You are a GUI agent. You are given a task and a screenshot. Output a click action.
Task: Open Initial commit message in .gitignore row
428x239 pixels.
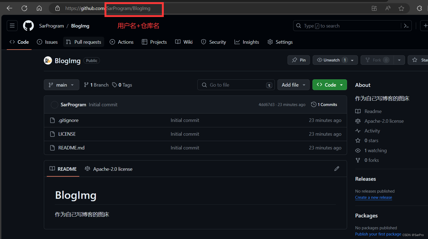click(185, 120)
